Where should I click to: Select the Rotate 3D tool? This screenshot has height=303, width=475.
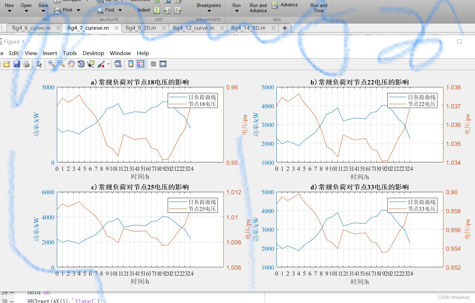tap(81, 64)
